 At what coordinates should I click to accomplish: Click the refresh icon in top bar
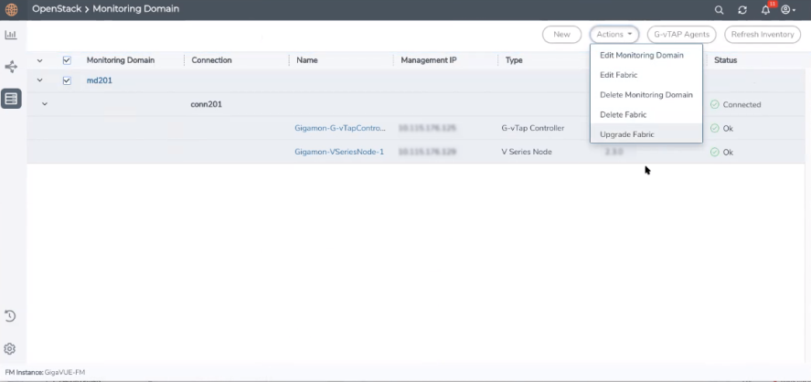(742, 10)
